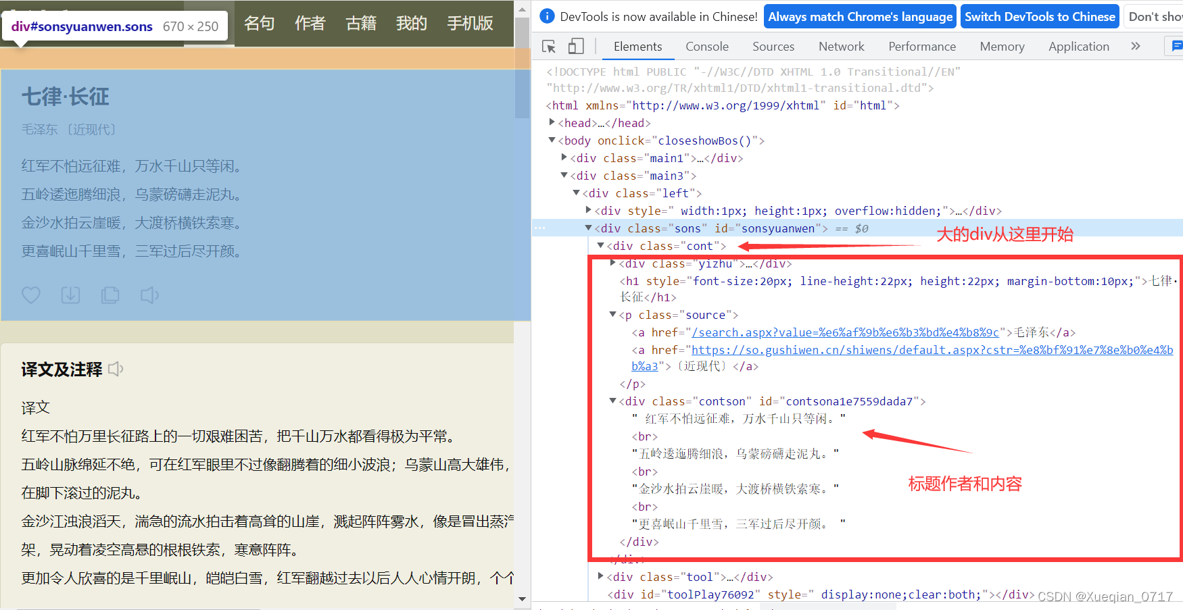Click Always match Chrome's language button
Image resolution: width=1183 pixels, height=610 pixels.
[860, 16]
